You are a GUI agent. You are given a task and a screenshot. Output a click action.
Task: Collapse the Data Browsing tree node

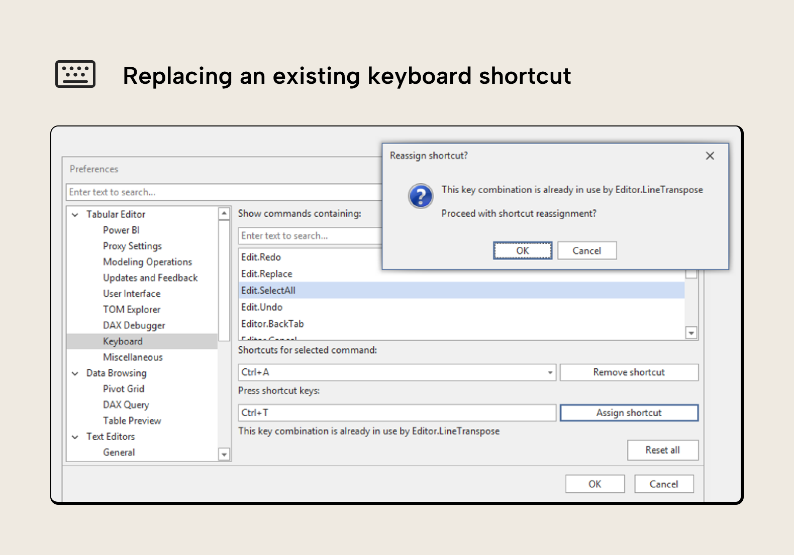coord(75,373)
